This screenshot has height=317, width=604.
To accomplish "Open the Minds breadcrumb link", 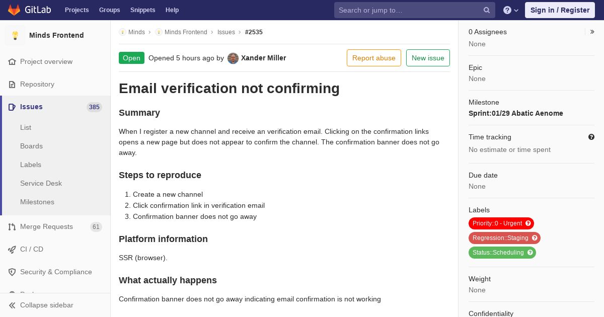I will coord(136,32).
